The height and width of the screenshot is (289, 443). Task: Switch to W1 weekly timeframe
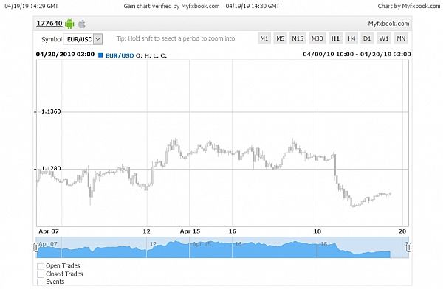(384, 38)
